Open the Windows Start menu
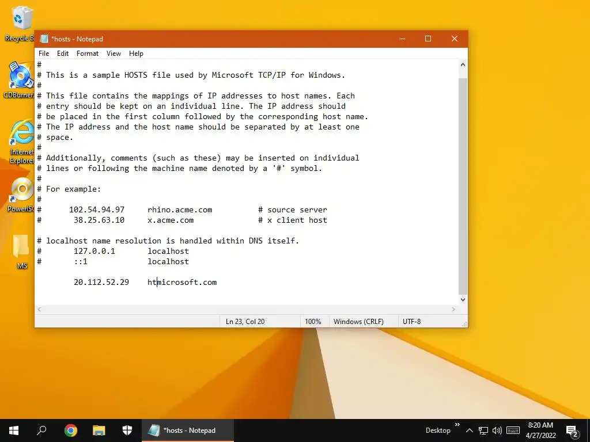 pyautogui.click(x=14, y=430)
